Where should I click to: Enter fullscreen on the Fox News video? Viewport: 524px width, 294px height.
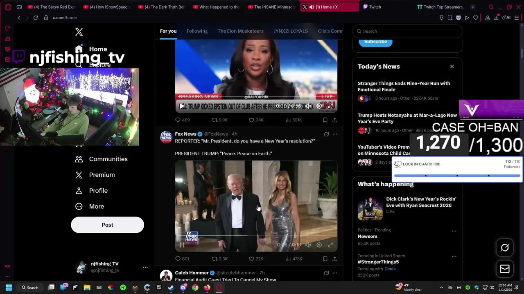pos(330,245)
